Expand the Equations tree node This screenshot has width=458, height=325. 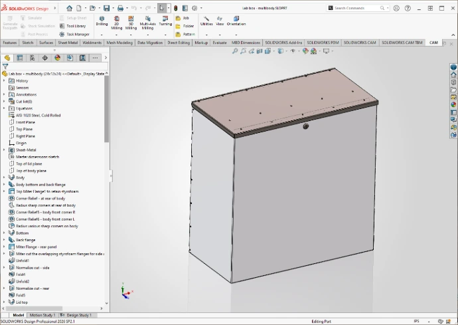pyautogui.click(x=4, y=108)
